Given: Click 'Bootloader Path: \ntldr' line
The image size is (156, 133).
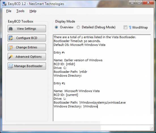Looking at the screenshot, I should (70, 72).
